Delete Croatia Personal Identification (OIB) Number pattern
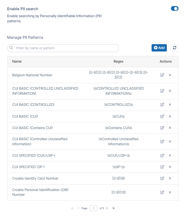The height and width of the screenshot is (219, 189). click(x=170, y=193)
